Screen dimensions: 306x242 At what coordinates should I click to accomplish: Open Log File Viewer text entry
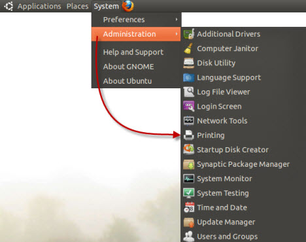(224, 92)
